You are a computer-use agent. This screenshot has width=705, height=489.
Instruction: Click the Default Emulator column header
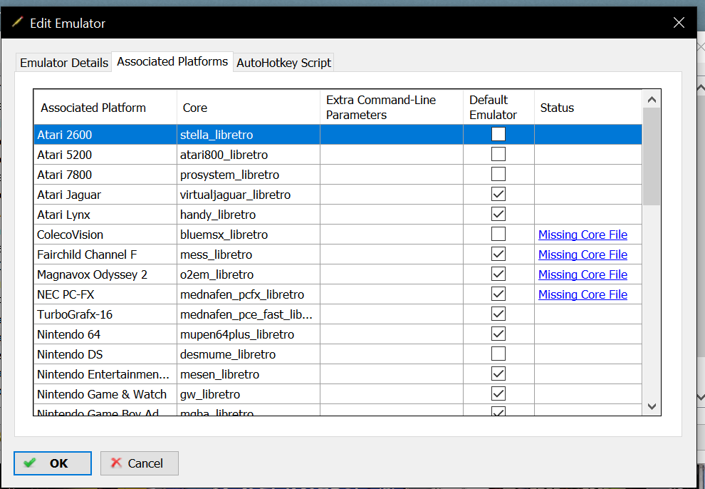498,108
